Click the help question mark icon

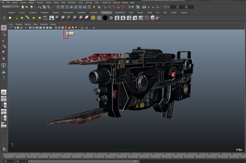[x=89, y=7]
